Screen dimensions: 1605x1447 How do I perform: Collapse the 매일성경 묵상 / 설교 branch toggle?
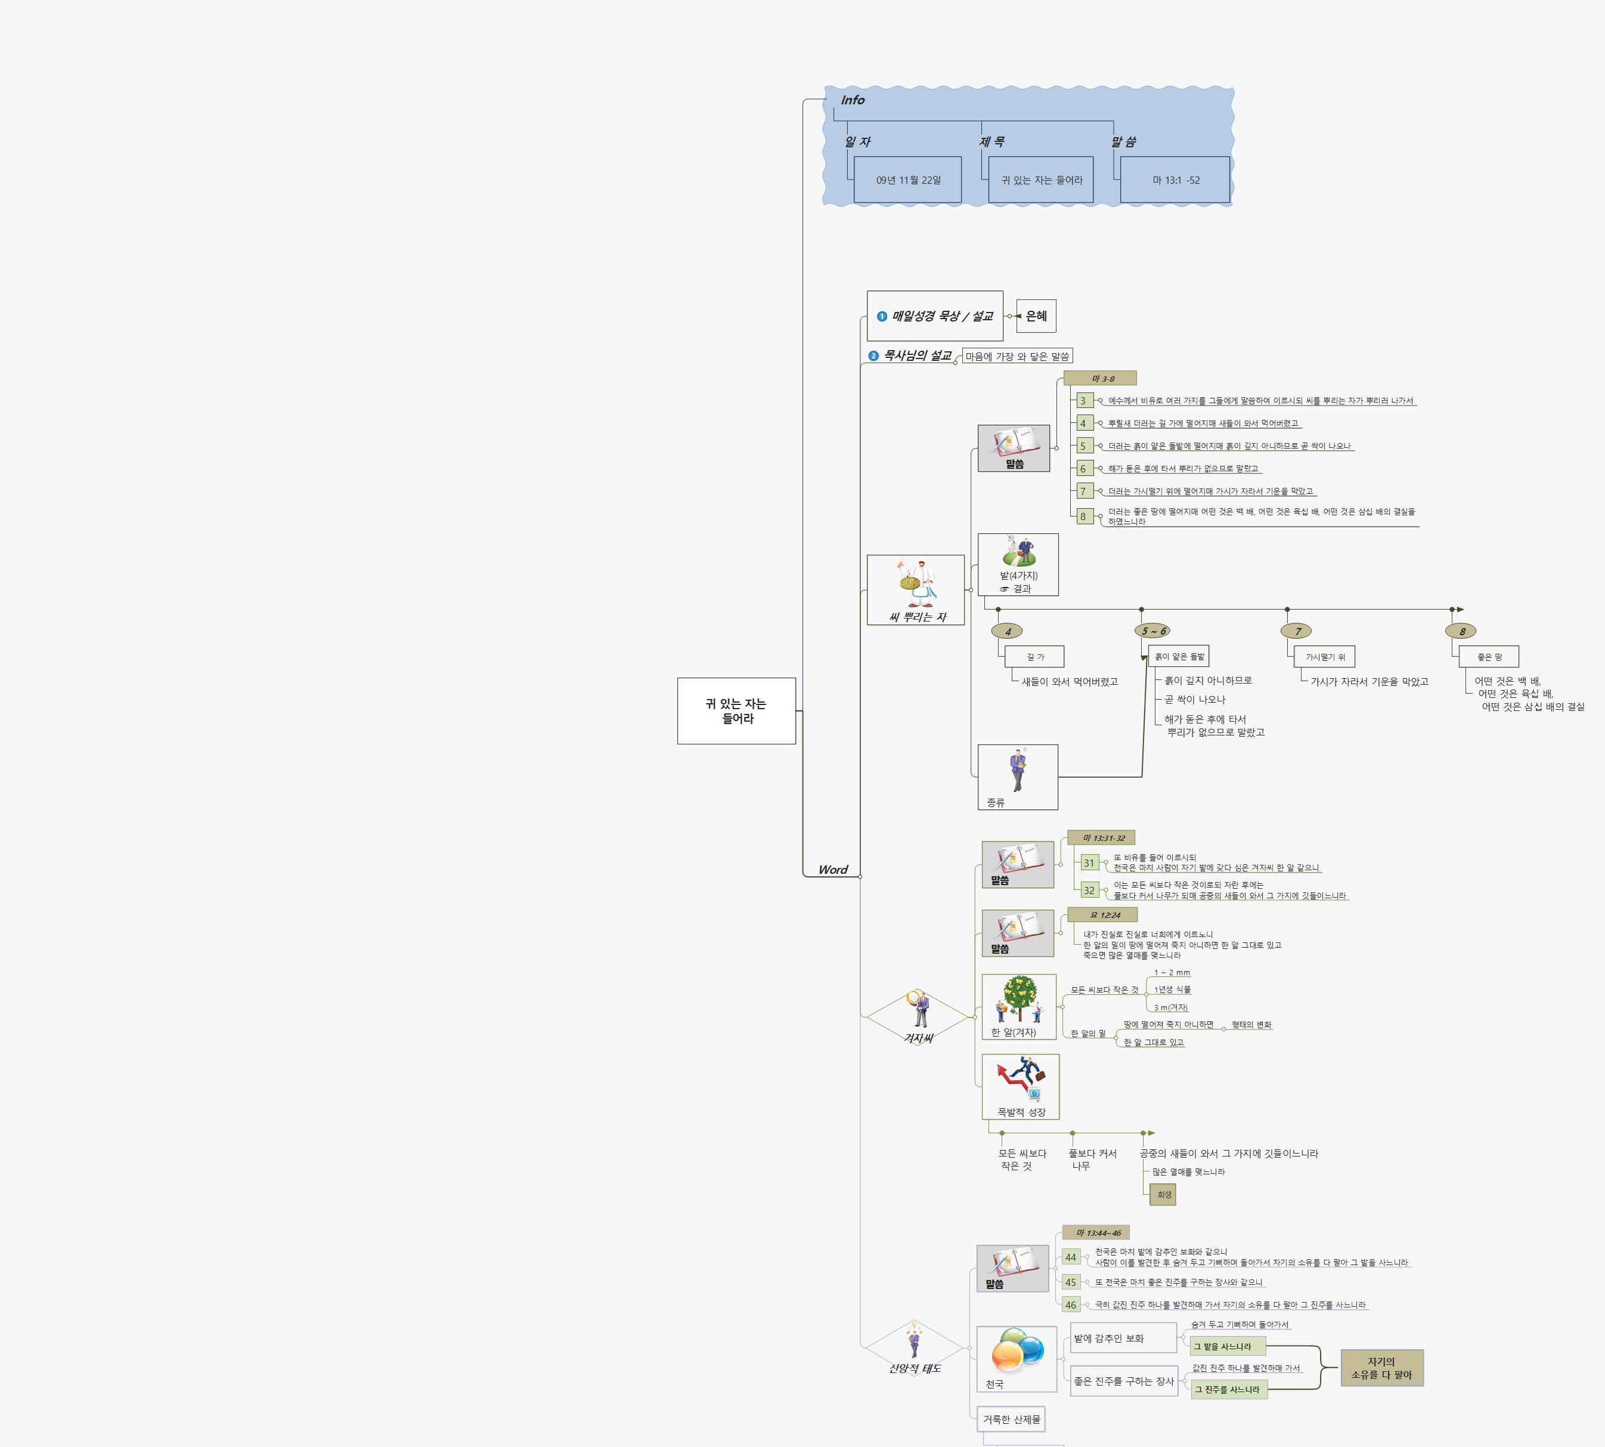(x=1010, y=317)
